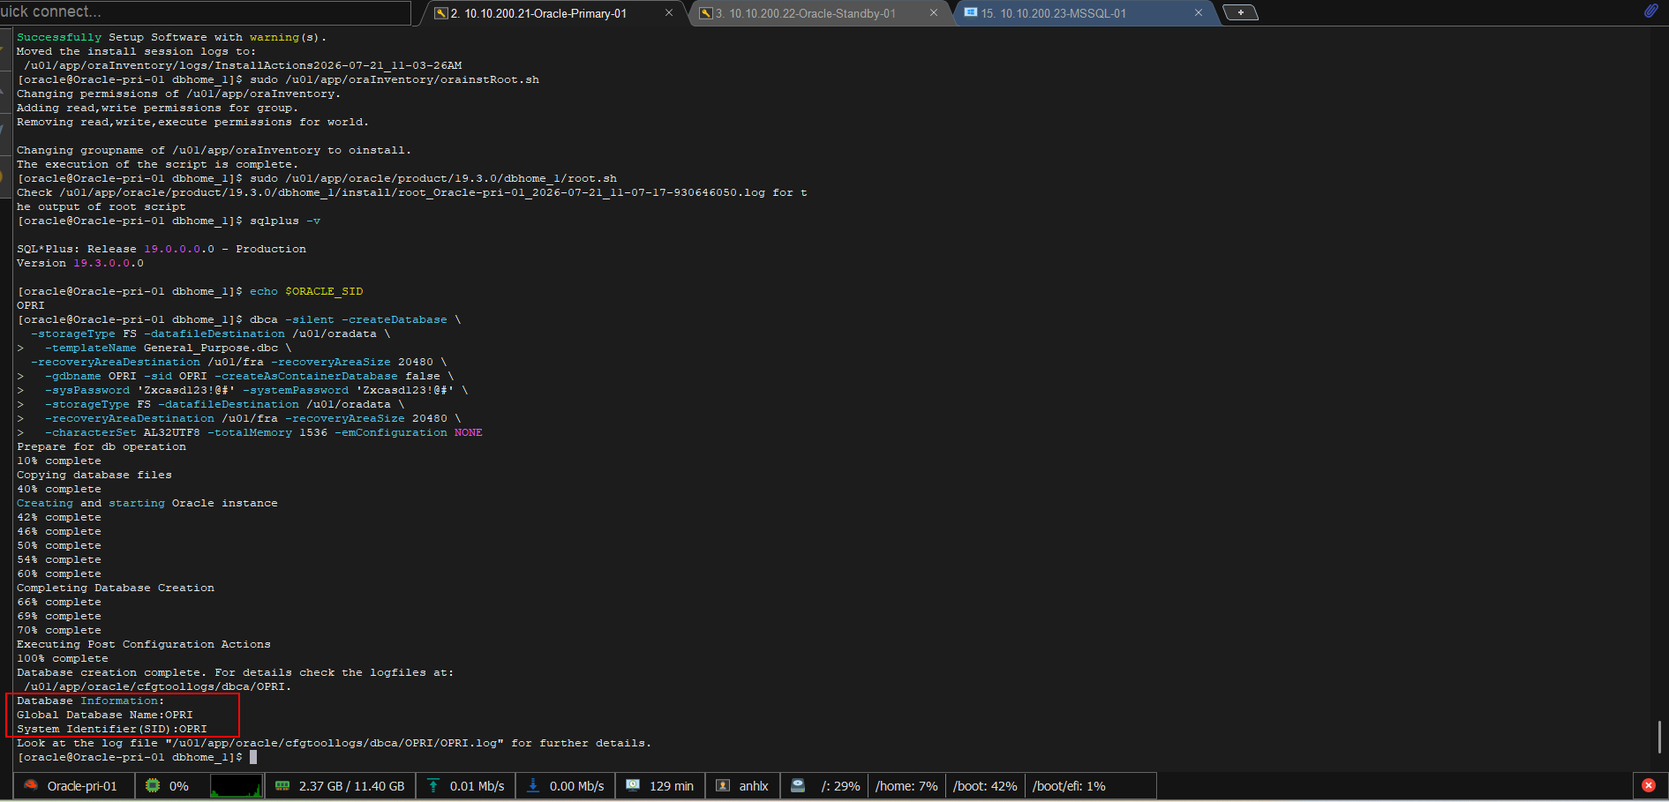1669x802 pixels.
Task: Click the user icon next to anhlx
Action: (723, 785)
